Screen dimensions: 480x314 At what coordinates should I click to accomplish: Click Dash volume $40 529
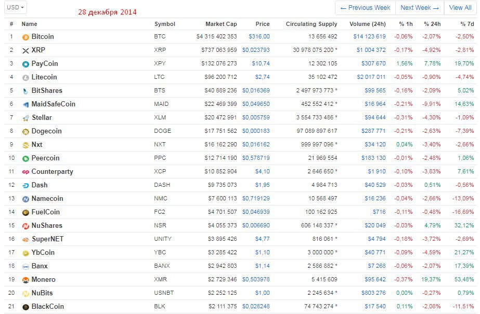pos(375,185)
